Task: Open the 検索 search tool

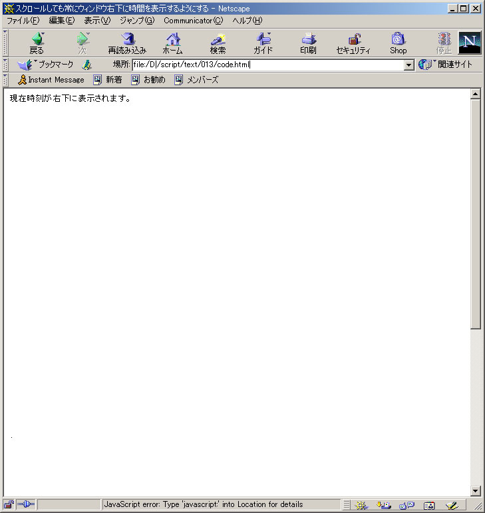Action: (218, 43)
